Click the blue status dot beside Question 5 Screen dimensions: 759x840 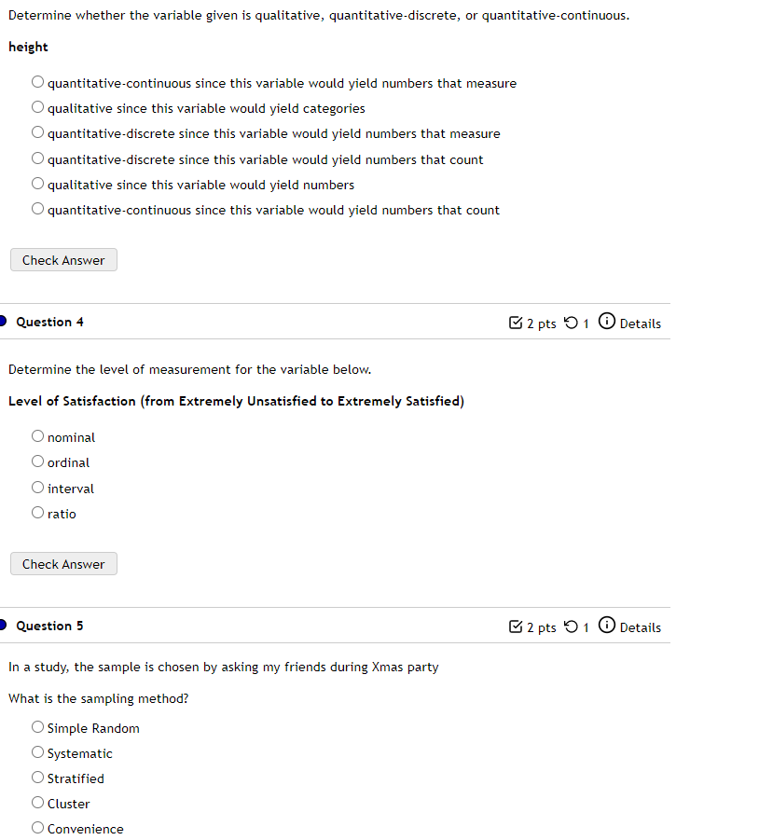pyautogui.click(x=2, y=625)
